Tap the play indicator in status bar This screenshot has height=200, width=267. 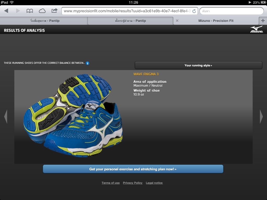[250, 2]
